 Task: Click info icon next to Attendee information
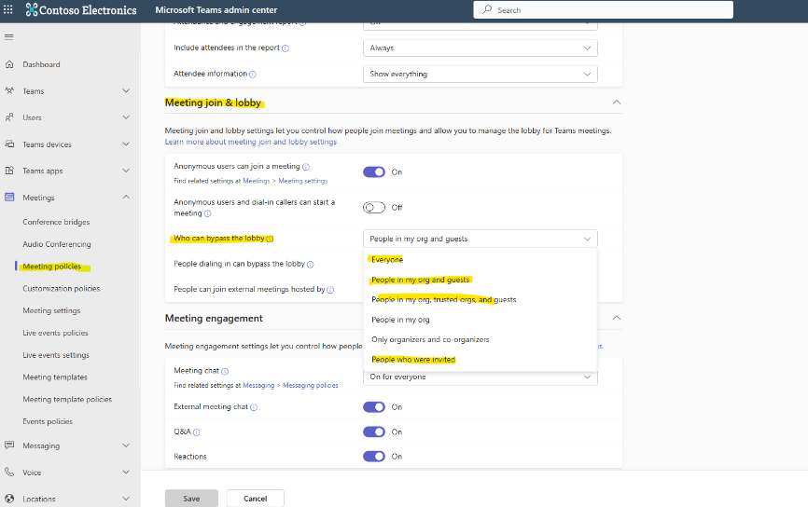click(x=253, y=75)
